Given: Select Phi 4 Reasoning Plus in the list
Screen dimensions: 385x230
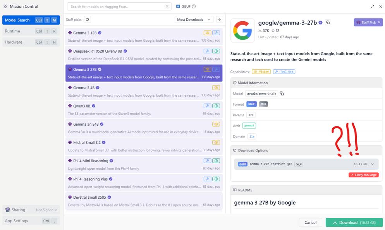Looking at the screenshot, I should [x=144, y=183].
